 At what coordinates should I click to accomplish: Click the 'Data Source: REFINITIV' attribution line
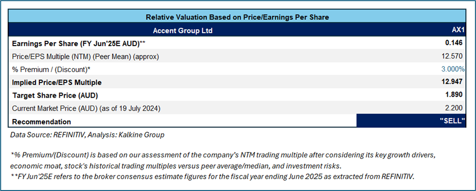click(x=87, y=135)
